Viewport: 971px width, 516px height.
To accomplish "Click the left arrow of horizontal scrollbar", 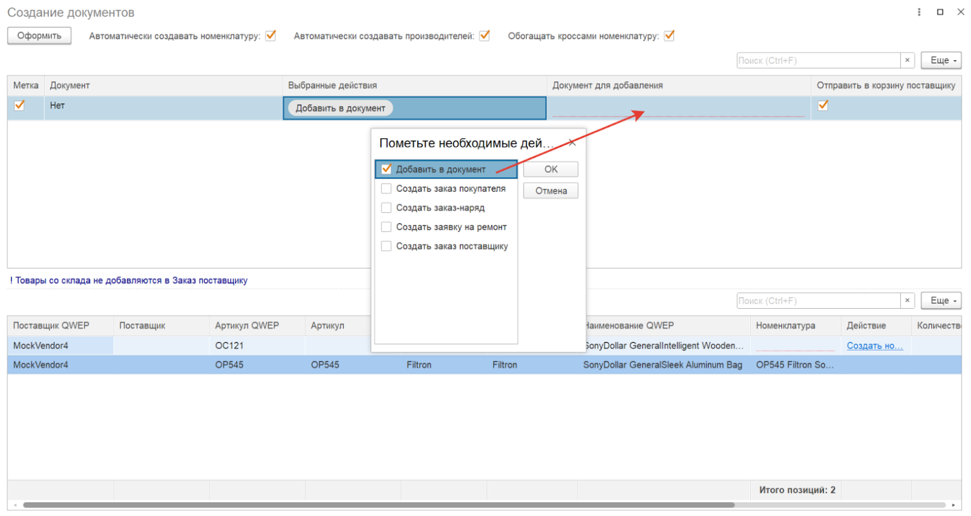I will point(16,505).
